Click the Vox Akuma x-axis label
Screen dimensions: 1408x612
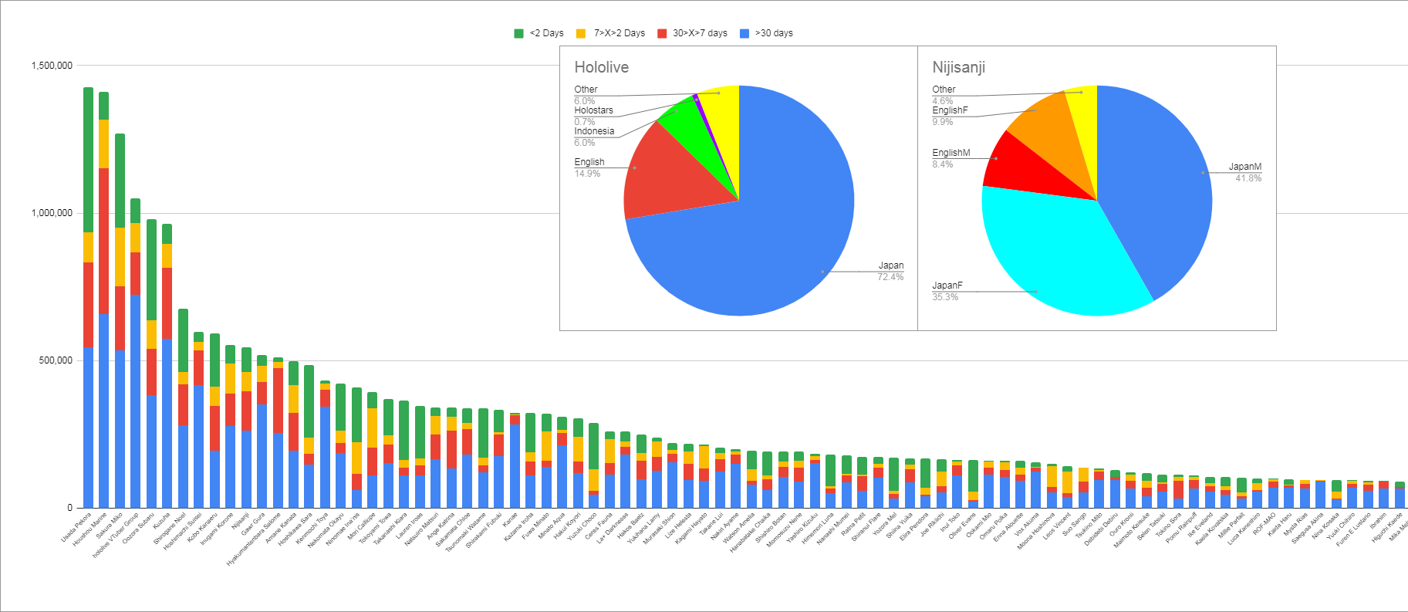(x=1027, y=526)
